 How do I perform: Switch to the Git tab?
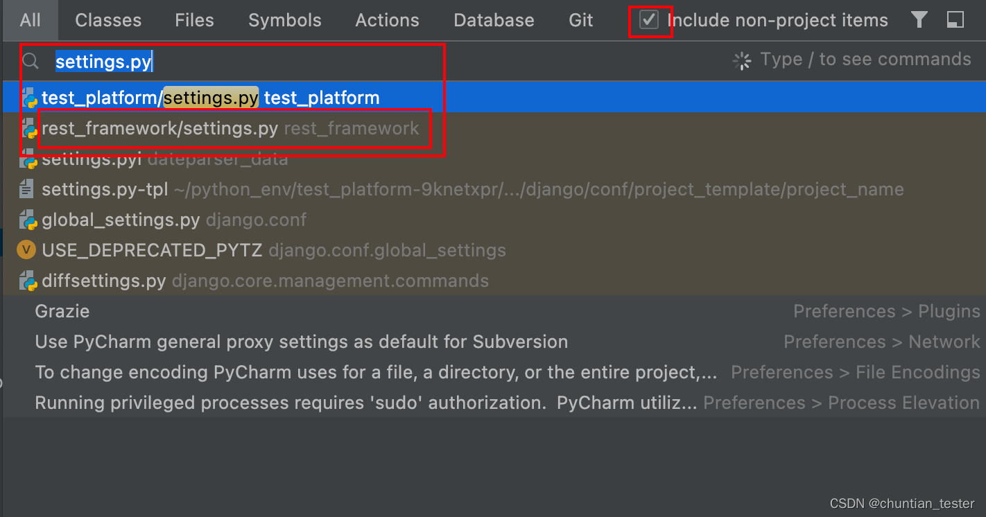click(x=580, y=20)
